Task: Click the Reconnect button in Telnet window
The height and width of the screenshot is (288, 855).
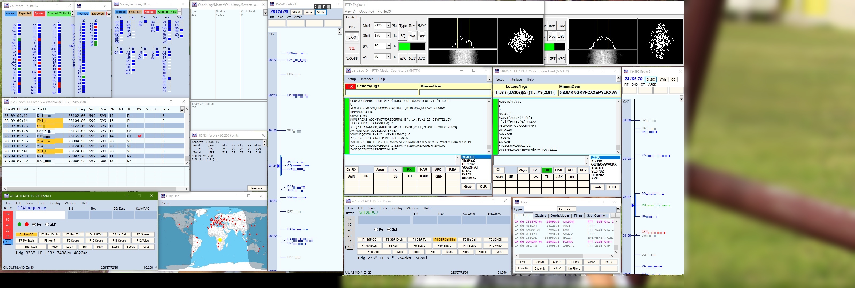Action: point(566,209)
